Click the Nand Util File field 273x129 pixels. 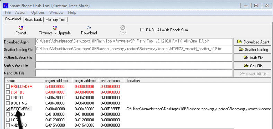(134, 73)
